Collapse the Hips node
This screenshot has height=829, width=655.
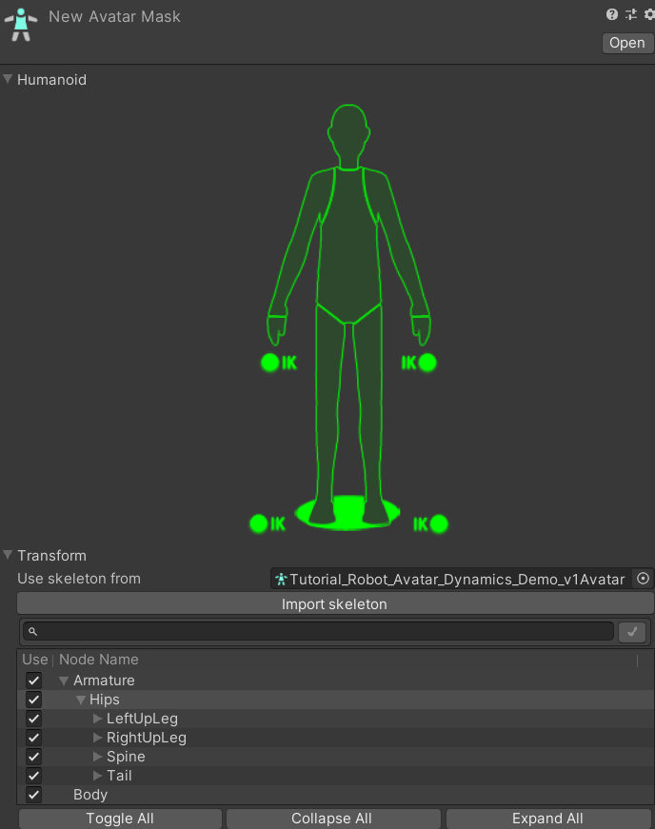[80, 700]
